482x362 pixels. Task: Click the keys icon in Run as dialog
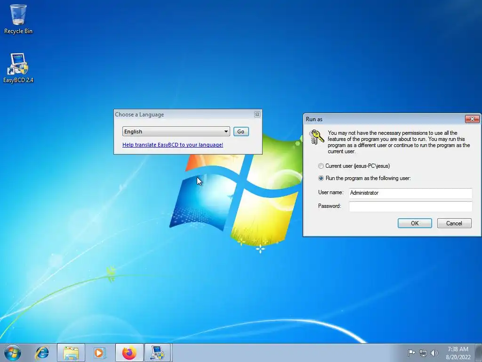[x=317, y=137]
